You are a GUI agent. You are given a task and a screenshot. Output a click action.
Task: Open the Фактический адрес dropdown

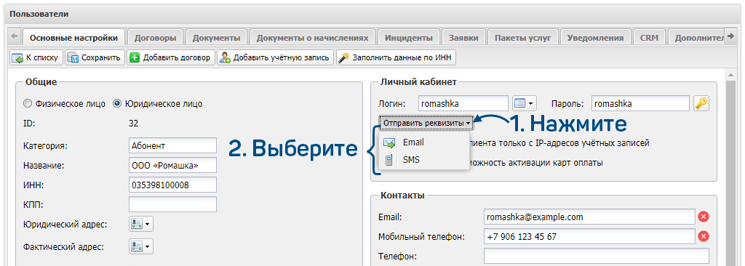pyautogui.click(x=140, y=246)
